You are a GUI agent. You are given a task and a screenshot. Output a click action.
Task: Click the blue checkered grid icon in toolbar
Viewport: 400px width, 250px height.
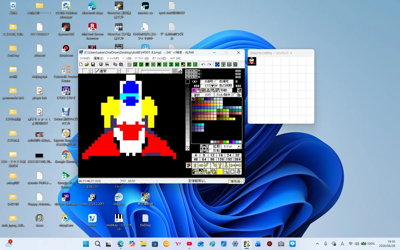pos(217,64)
